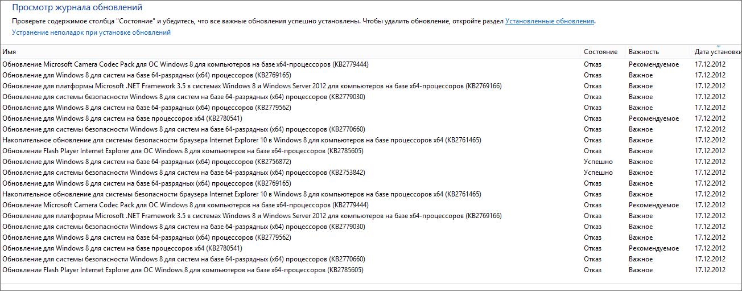The width and height of the screenshot is (742, 291).
Task: Click the Дата установки column header
Action: point(717,52)
